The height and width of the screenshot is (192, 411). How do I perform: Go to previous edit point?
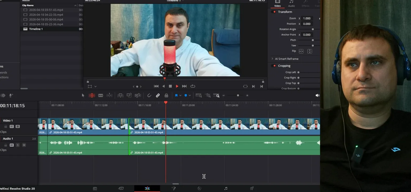[x=261, y=86]
